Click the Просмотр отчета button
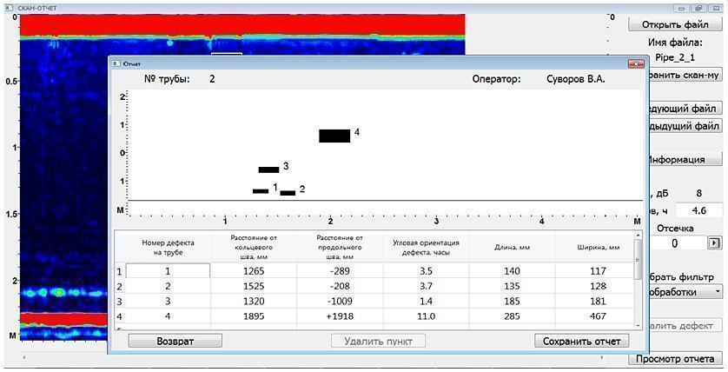 (675, 358)
